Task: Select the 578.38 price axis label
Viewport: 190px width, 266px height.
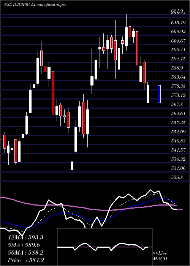Action: tap(178, 86)
